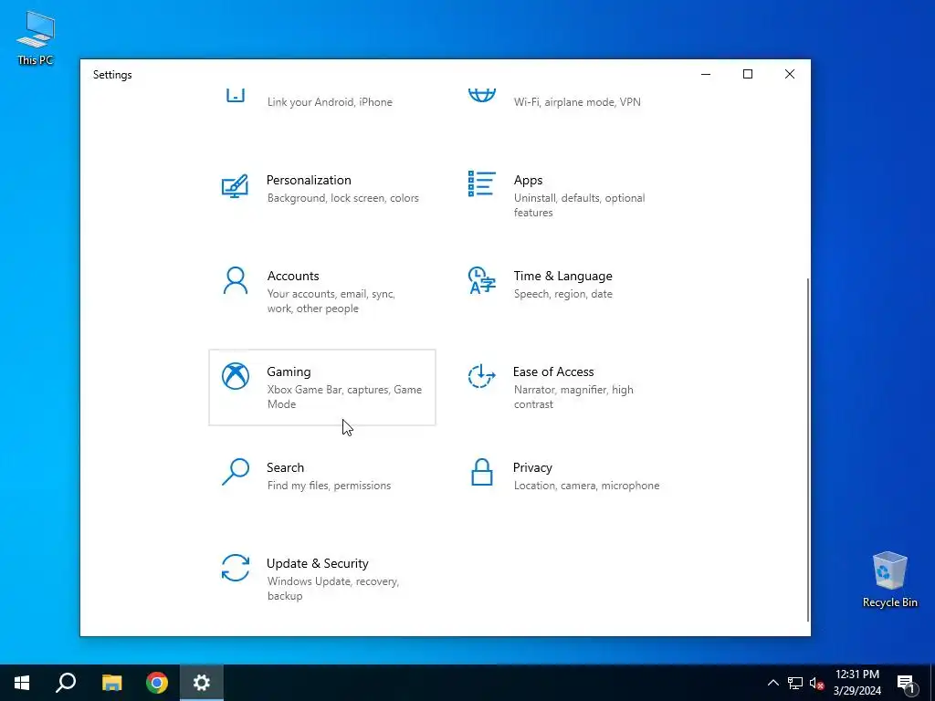The width and height of the screenshot is (935, 701).
Task: Click 'Narrator, magnifier, high contrast' description
Action: pos(573,396)
